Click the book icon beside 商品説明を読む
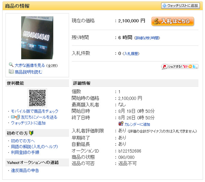 [x=11, y=71]
